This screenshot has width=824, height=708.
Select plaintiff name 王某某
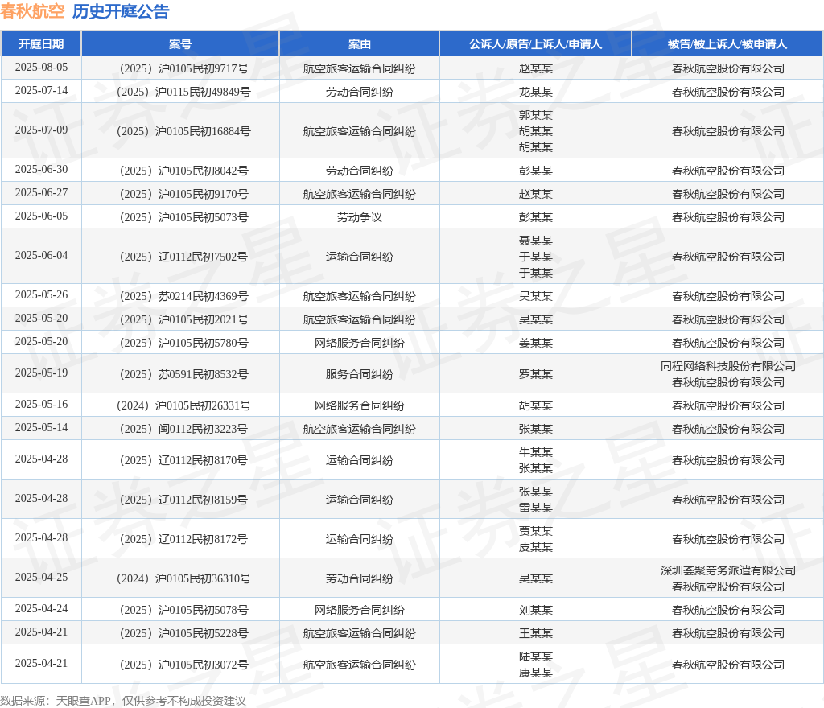535,633
